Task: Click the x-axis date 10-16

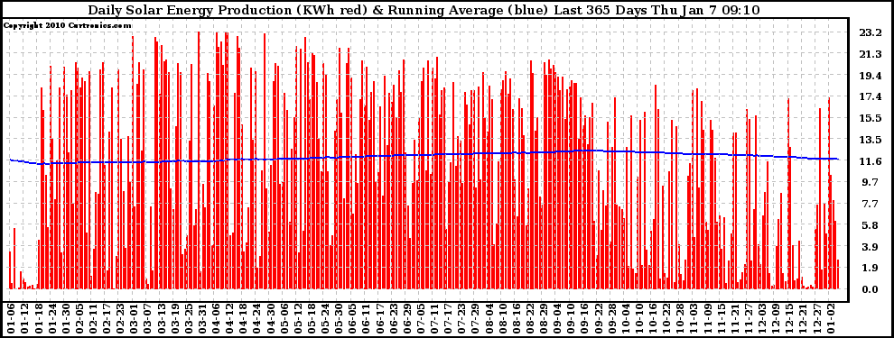Action: pos(655,318)
